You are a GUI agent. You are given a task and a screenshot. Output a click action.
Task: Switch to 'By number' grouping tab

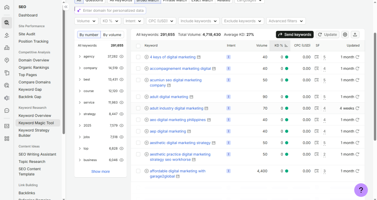[x=89, y=35]
